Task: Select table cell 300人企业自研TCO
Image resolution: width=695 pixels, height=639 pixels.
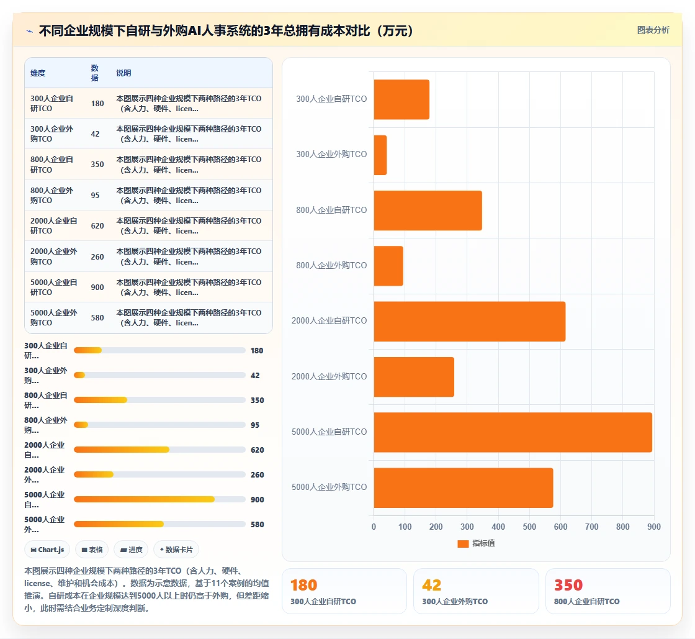Action: click(52, 103)
